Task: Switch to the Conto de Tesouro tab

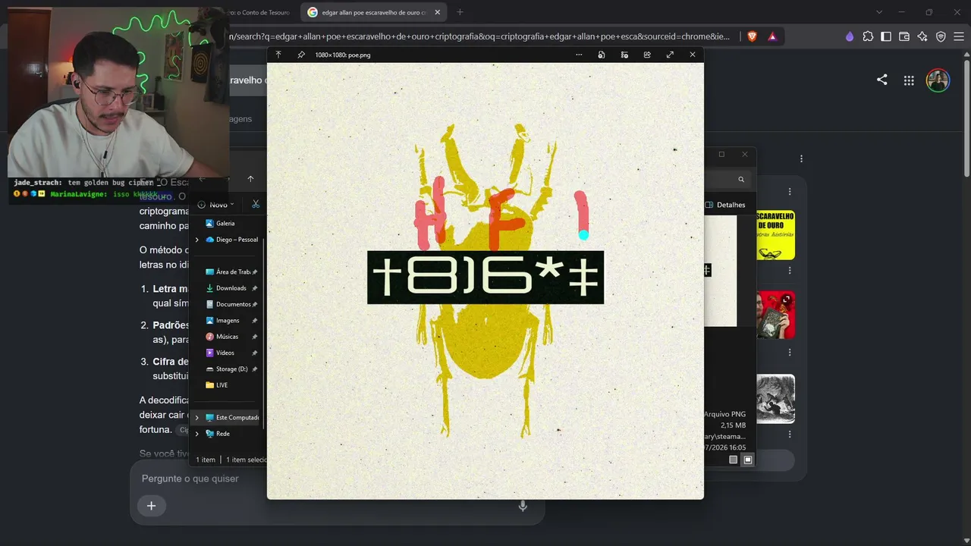Action: coord(259,12)
